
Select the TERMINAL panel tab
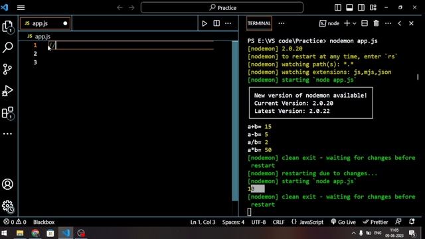(259, 23)
